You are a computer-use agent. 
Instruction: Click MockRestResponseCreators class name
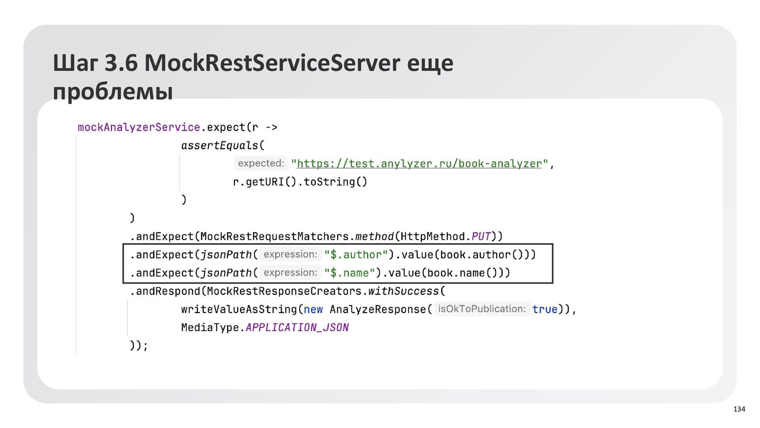click(284, 291)
